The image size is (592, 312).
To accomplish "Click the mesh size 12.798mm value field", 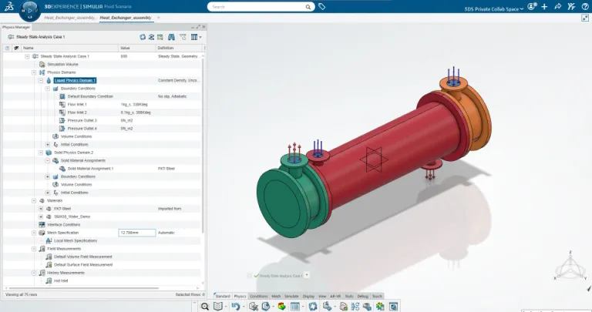I will pyautogui.click(x=137, y=233).
